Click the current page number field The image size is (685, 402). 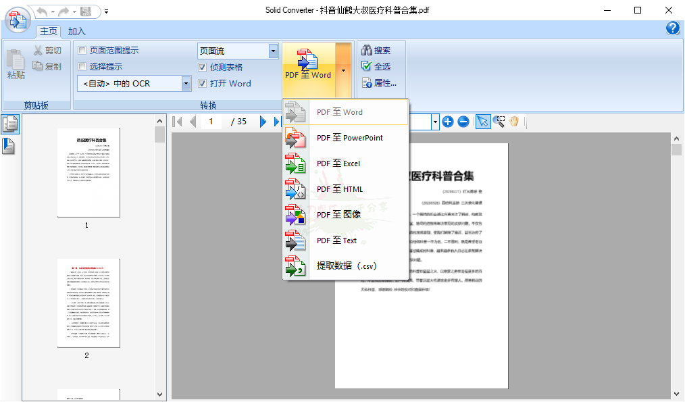(x=211, y=122)
